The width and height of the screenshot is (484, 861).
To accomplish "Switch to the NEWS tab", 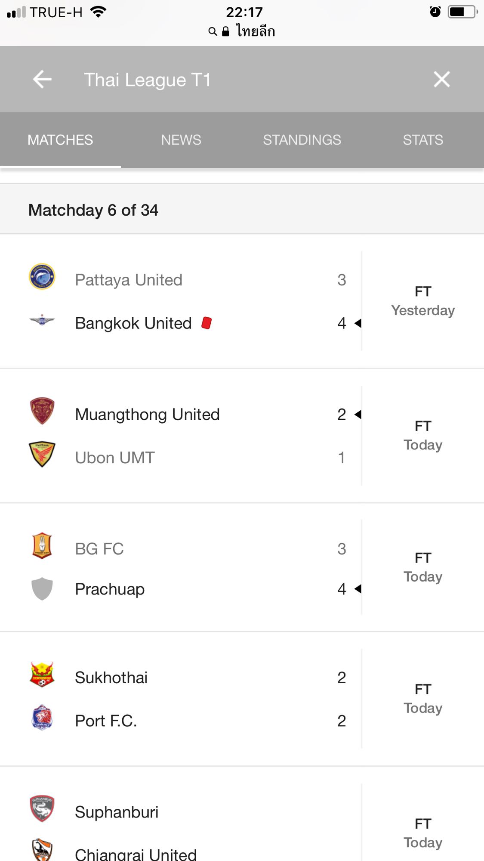I will coord(181,140).
